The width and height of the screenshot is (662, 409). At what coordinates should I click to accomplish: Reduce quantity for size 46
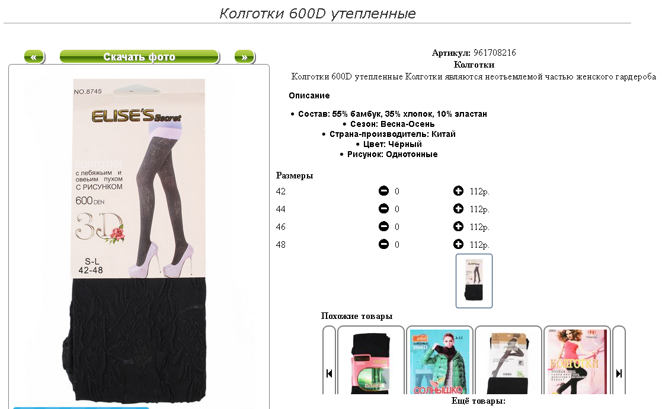point(383,226)
